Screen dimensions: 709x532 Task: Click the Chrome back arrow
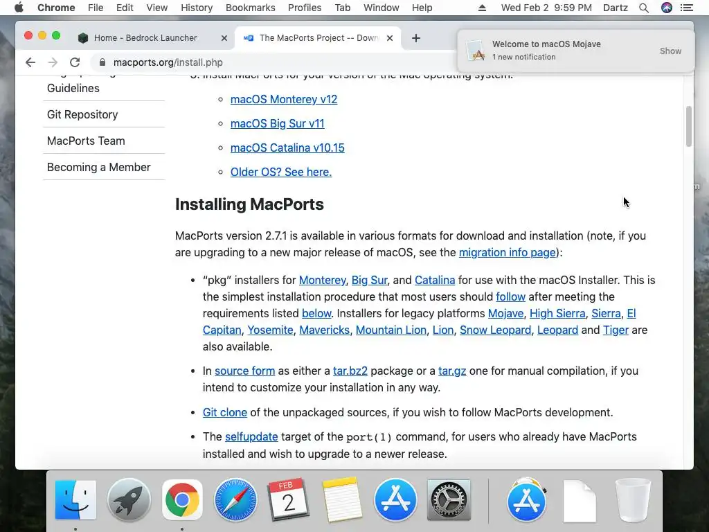coord(30,62)
